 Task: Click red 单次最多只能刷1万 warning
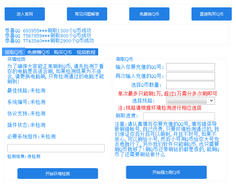pyautogui.click(x=168, y=94)
